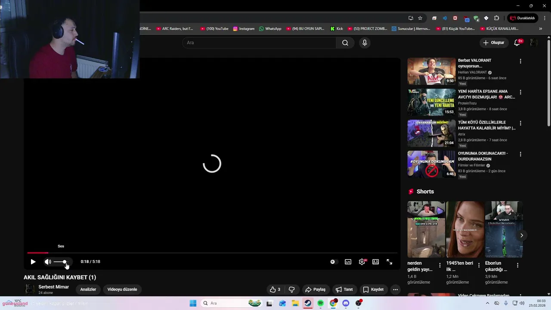Click the Oluştur create button
The height and width of the screenshot is (310, 551).
493,43
